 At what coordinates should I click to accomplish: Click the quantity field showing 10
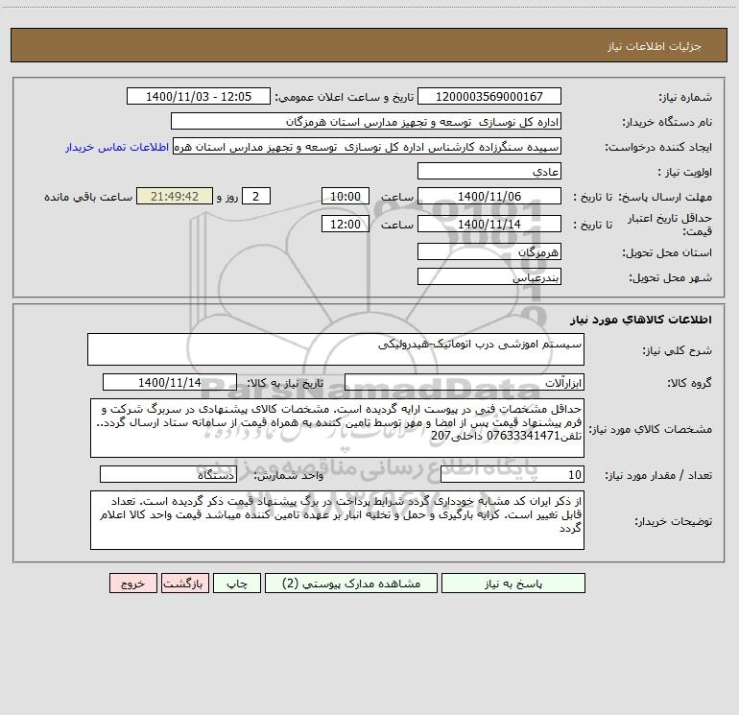pos(513,474)
